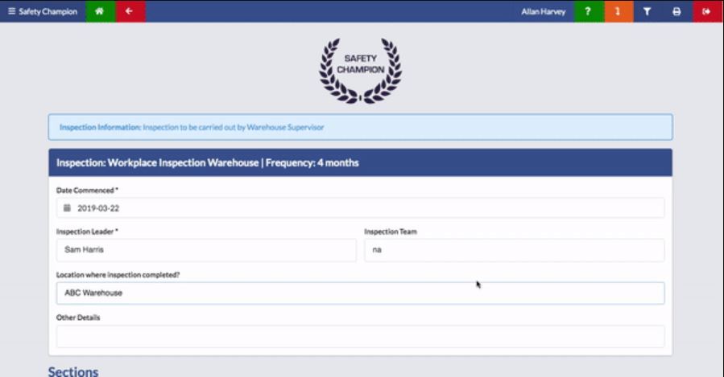
Task: Click the Other Details label
Action: [78, 318]
